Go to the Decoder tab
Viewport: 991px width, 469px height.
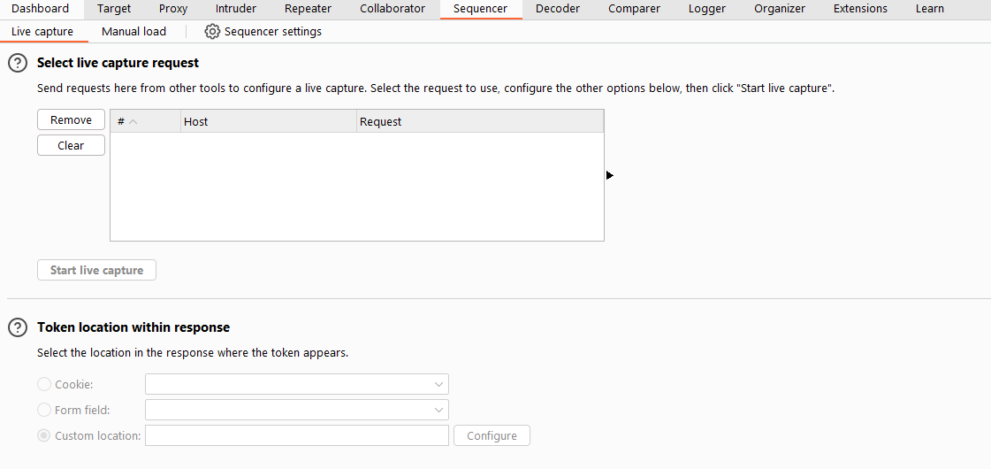(x=558, y=9)
